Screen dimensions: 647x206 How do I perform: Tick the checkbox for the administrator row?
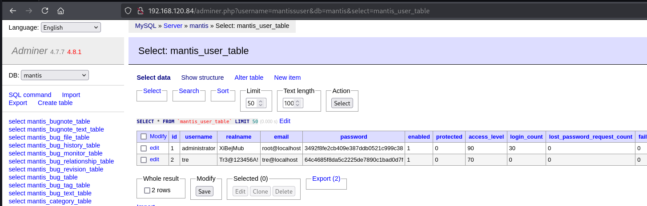pyautogui.click(x=144, y=148)
